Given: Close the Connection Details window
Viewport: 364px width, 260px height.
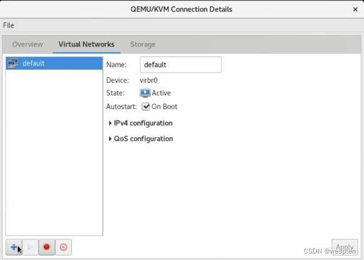Looking at the screenshot, I should [355, 9].
